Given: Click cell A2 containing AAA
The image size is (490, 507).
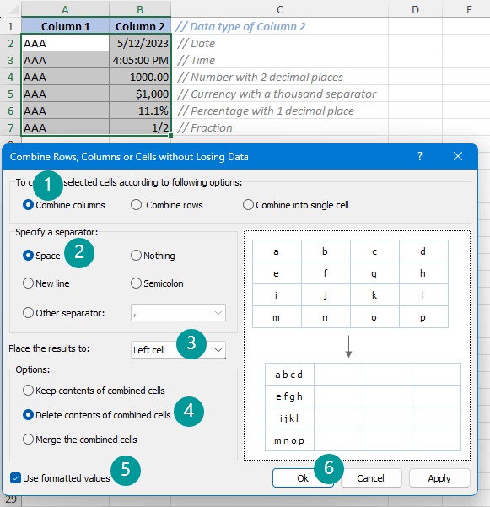Looking at the screenshot, I should click(x=65, y=43).
